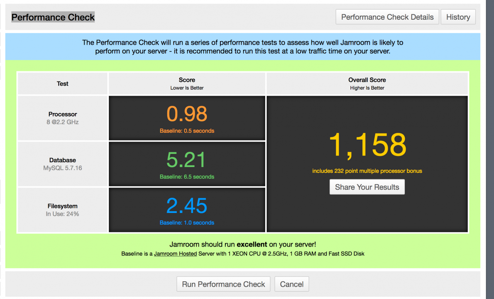Click the Processor row label

[x=63, y=114]
